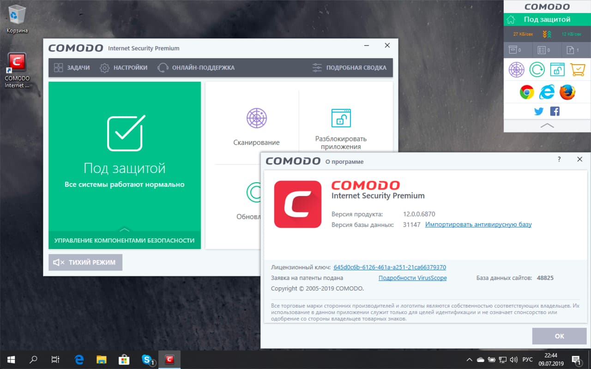Expand hidden icons in the system tray
This screenshot has height=369, width=591.
click(469, 359)
